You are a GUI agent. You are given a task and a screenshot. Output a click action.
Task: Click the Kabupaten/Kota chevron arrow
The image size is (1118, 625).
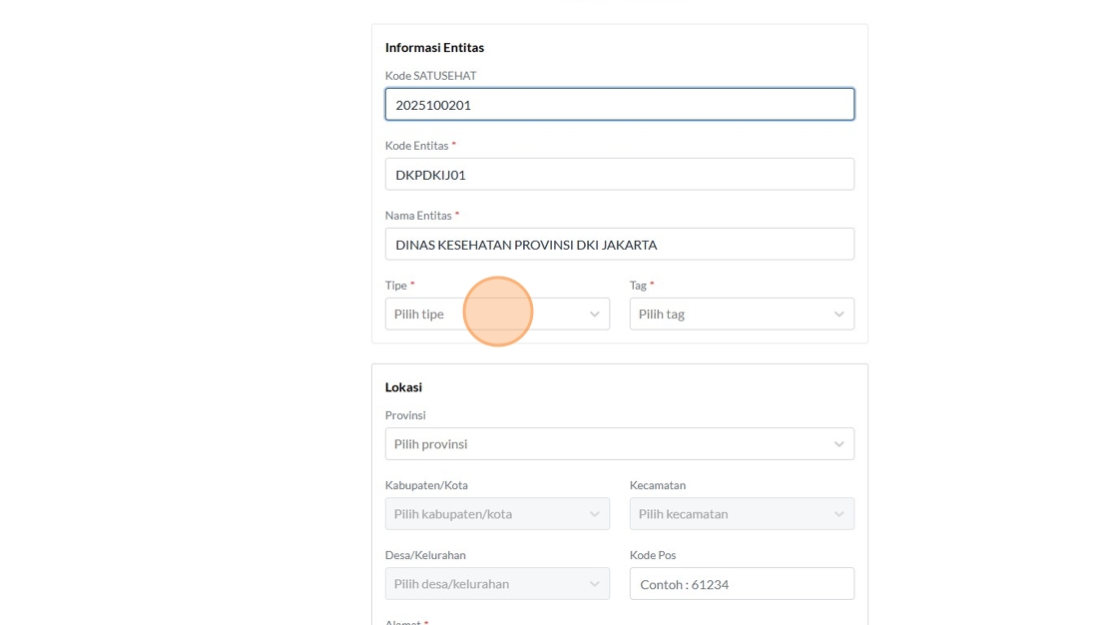[594, 514]
